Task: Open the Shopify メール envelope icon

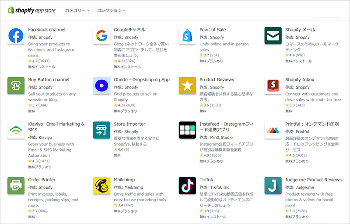Action: click(x=273, y=36)
